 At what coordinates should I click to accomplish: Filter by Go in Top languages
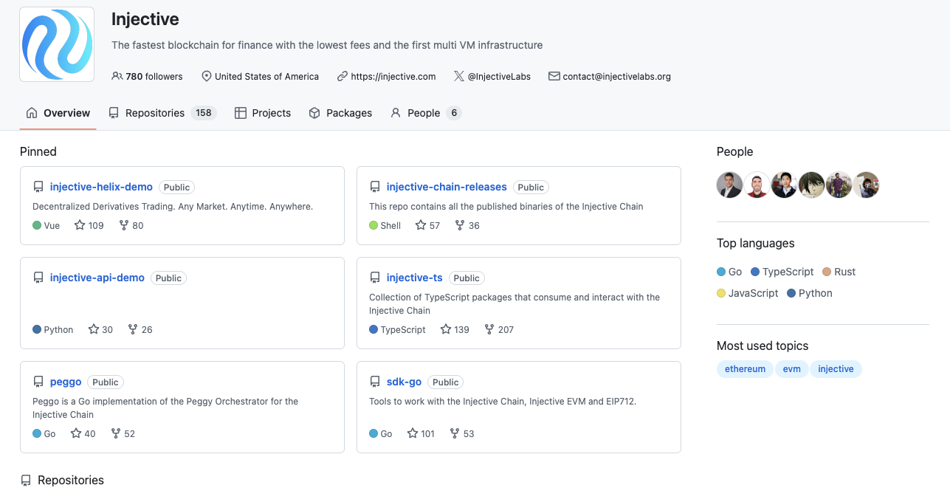point(729,272)
